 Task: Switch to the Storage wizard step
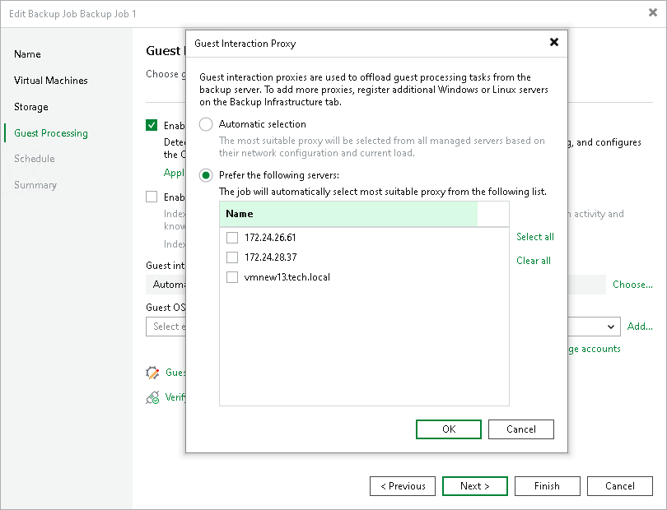pyautogui.click(x=31, y=107)
